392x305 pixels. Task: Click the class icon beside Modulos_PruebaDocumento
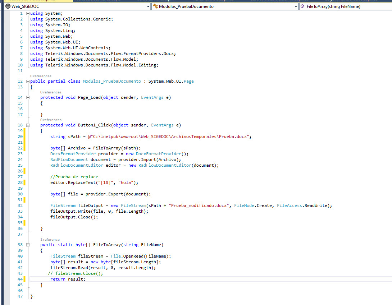155,6
